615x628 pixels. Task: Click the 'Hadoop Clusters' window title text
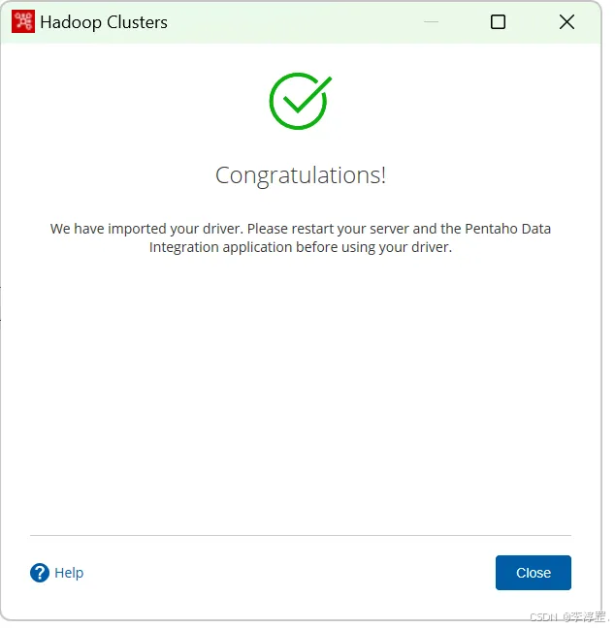[x=104, y=22]
